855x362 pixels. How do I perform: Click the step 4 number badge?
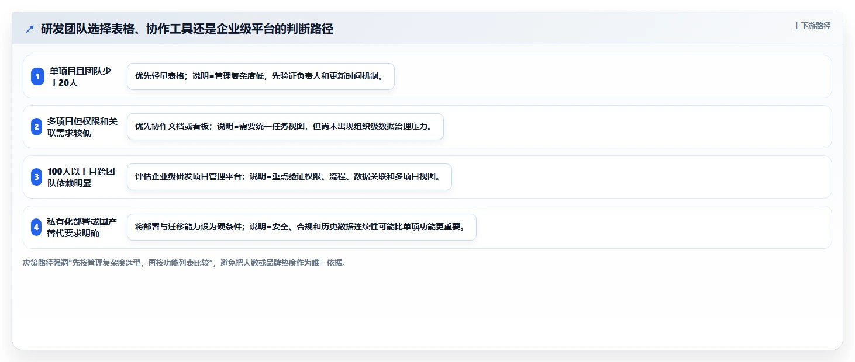(x=36, y=227)
